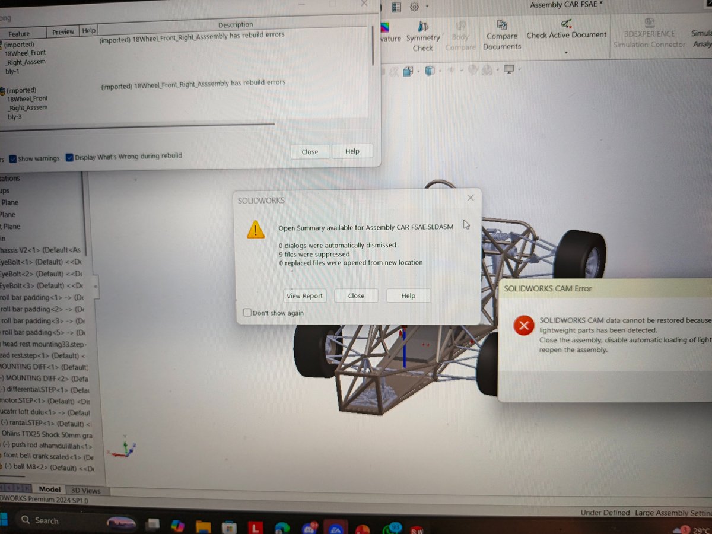
Task: Click the Preview column header
Action: (x=63, y=32)
